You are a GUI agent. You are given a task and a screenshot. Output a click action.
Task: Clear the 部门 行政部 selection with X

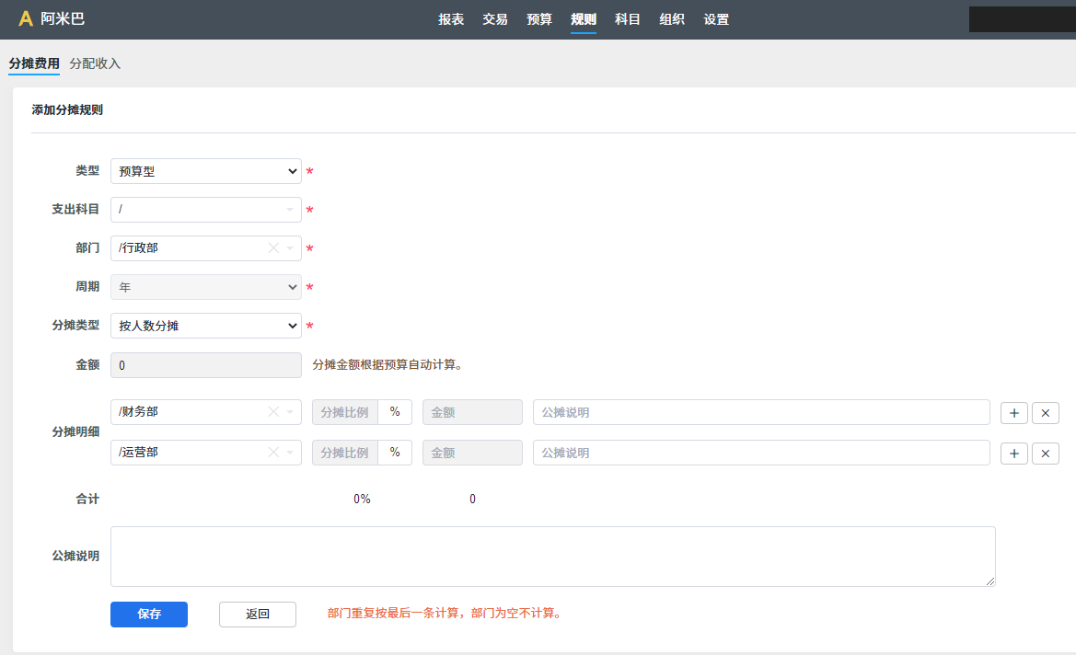(x=273, y=248)
